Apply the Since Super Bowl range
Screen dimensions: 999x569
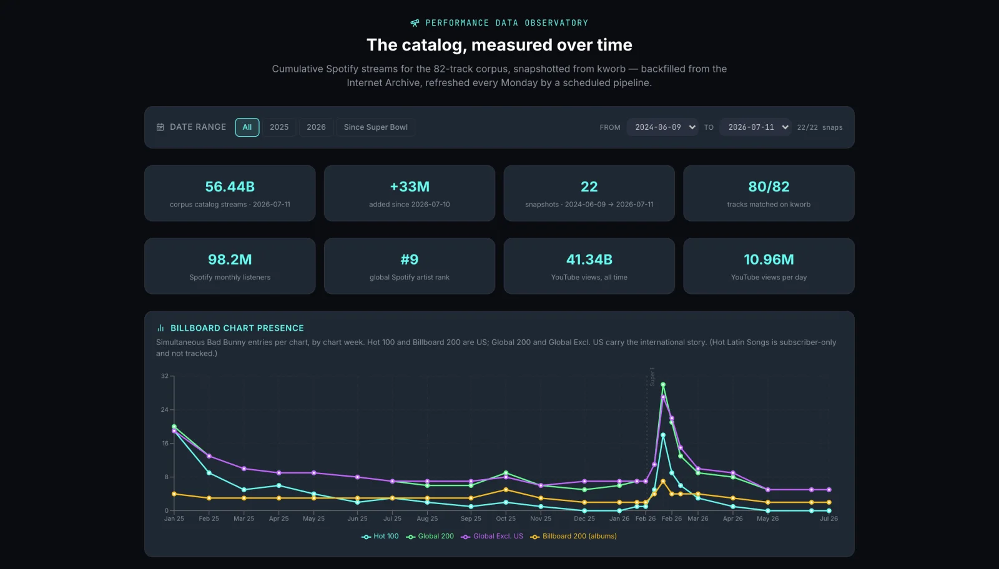tap(376, 127)
